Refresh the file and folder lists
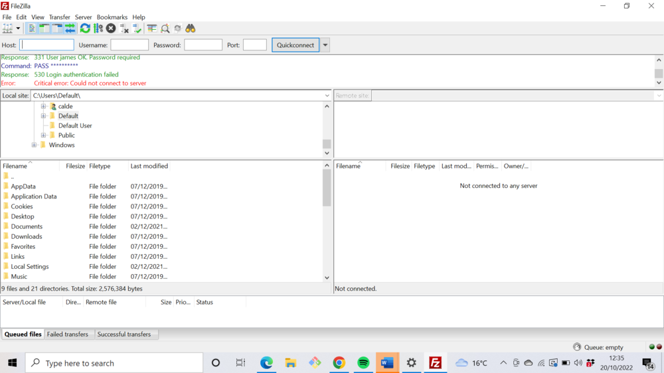 (x=85, y=29)
